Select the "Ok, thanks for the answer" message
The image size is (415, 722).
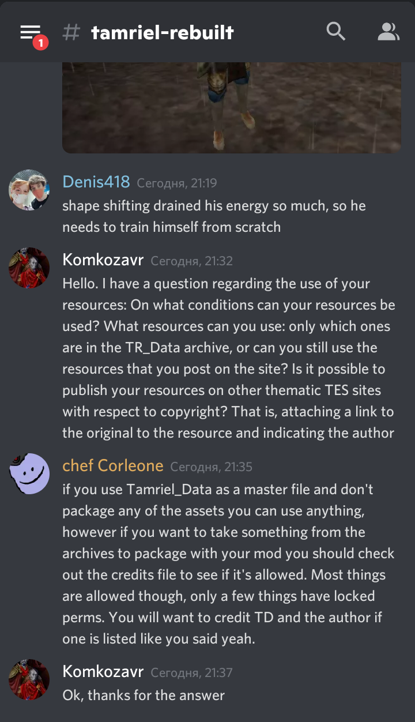[x=144, y=695]
